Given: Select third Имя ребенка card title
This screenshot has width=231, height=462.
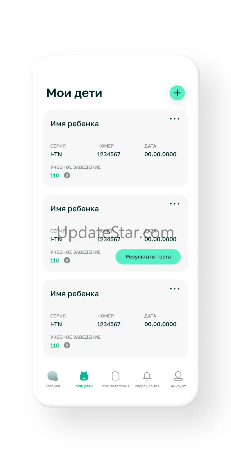Looking at the screenshot, I should [x=75, y=294].
